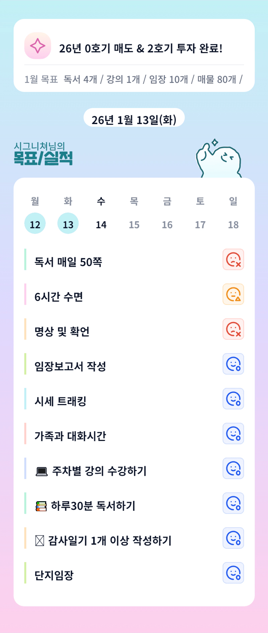Click the pink sparkle star icon
Image resolution: width=268 pixels, height=633 pixels.
[38, 46]
